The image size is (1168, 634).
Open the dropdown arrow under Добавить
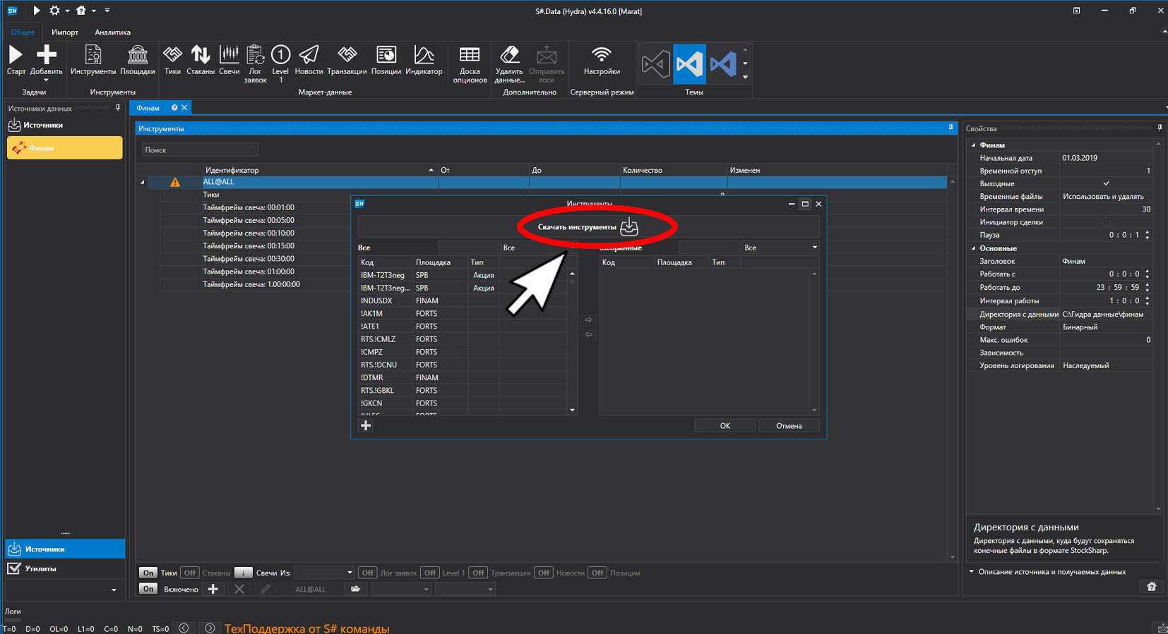(x=47, y=80)
